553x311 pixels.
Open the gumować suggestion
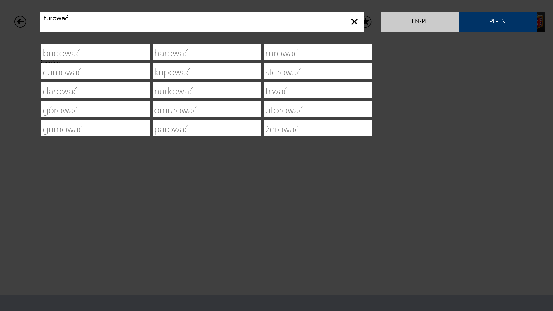coord(95,129)
